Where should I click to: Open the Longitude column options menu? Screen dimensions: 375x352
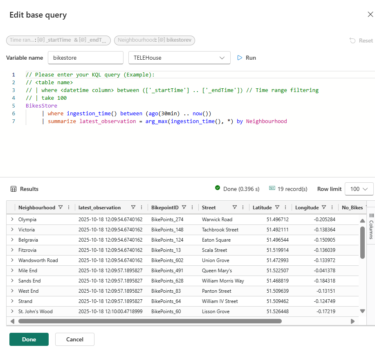[x=332, y=208]
